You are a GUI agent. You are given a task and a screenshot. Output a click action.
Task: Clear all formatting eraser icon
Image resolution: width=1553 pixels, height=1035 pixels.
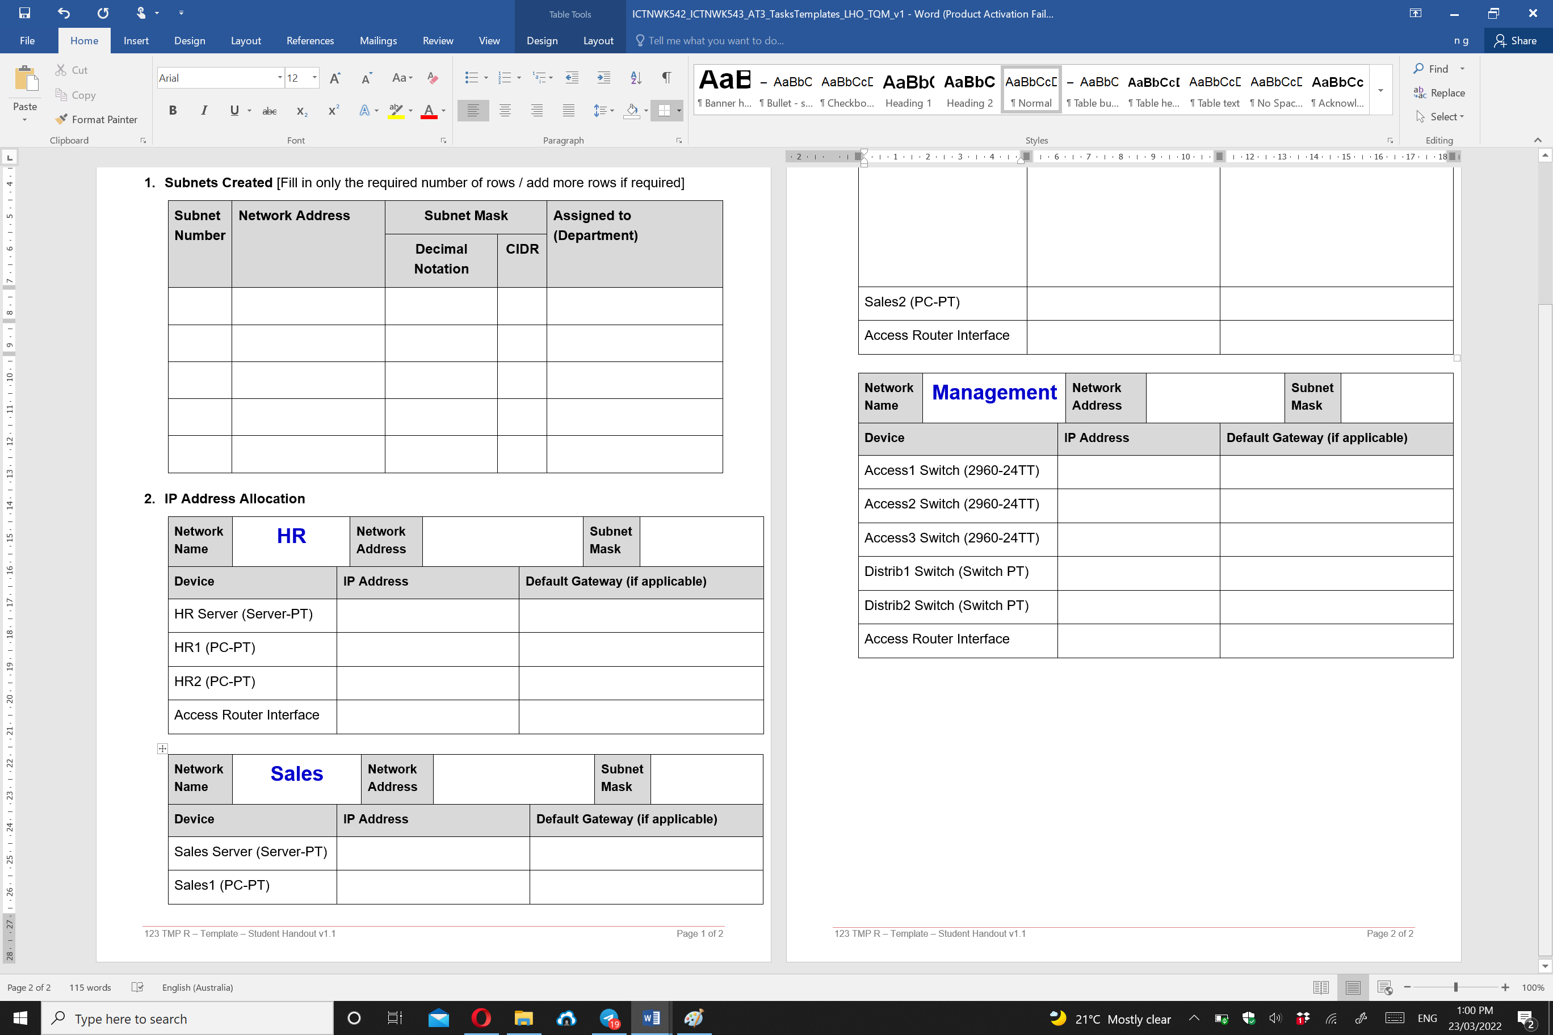tap(433, 78)
